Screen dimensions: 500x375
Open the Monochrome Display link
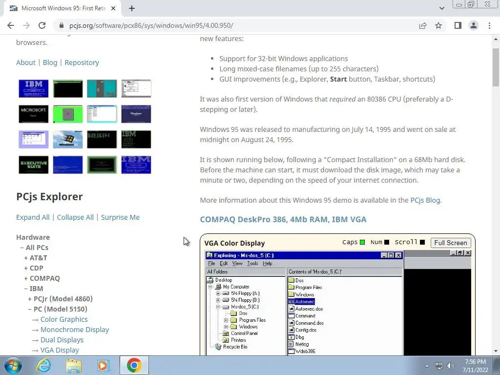tap(75, 330)
